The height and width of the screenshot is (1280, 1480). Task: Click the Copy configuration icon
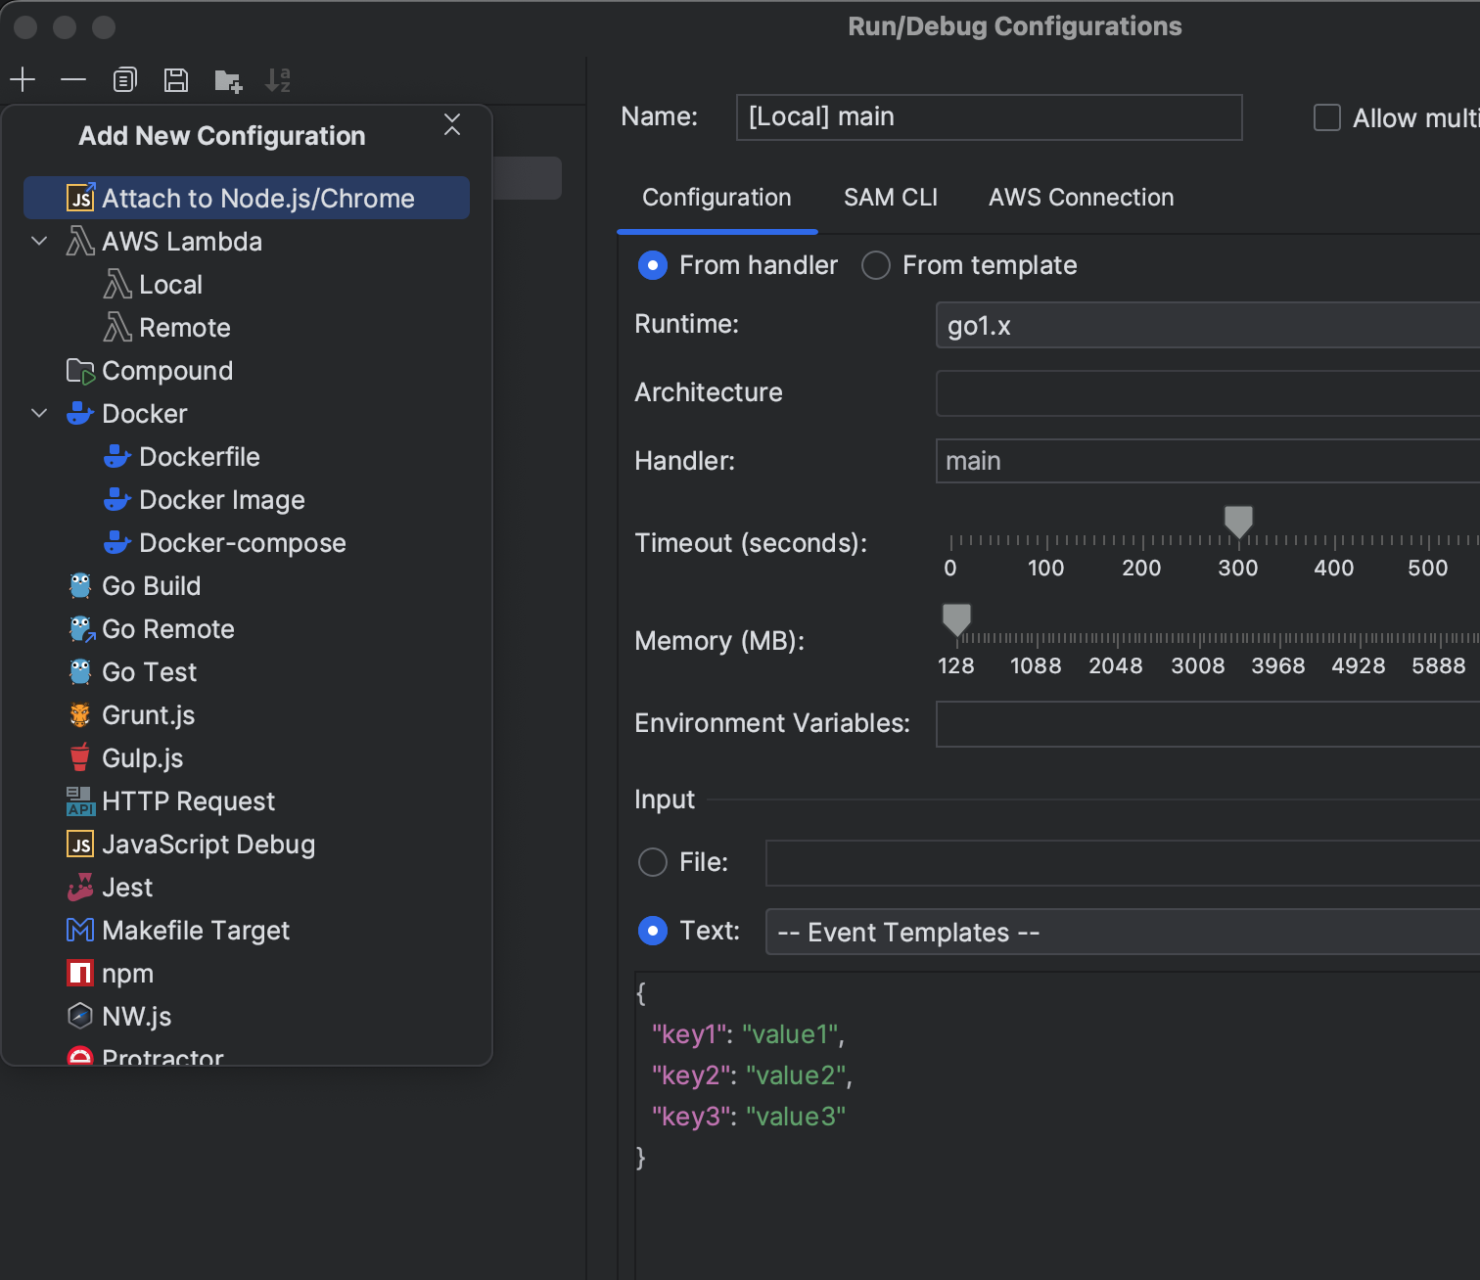point(124,79)
